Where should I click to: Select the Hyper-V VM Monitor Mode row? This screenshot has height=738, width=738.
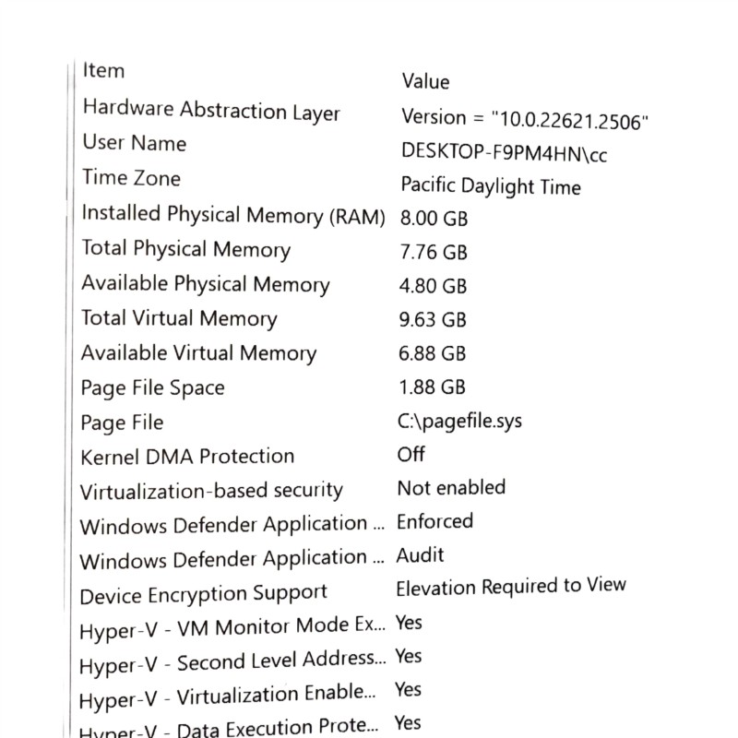click(232, 628)
